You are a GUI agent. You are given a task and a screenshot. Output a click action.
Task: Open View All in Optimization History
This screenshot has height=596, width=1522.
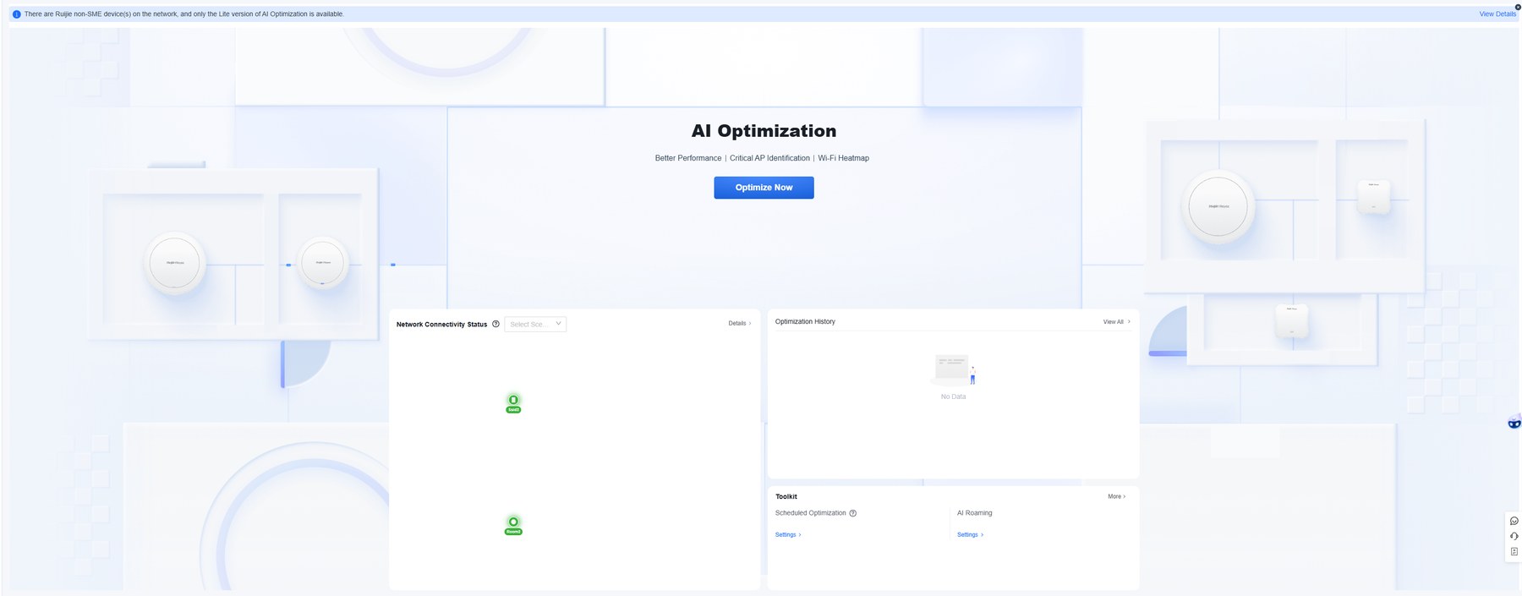[1116, 322]
